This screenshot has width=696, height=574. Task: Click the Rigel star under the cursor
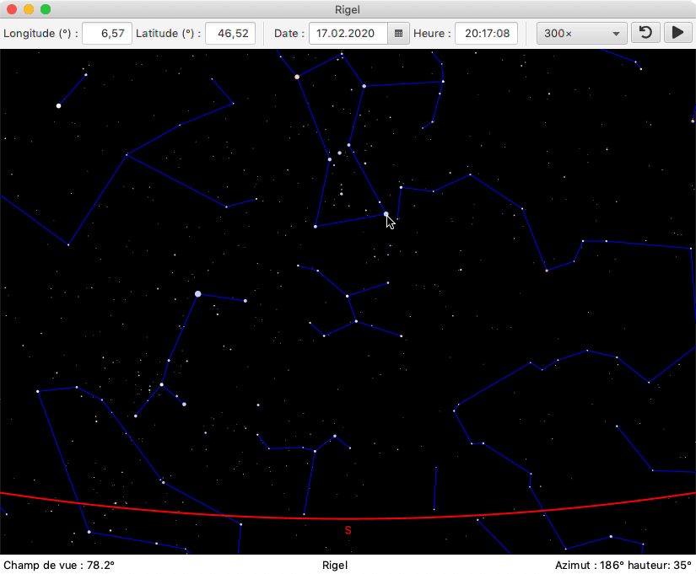click(386, 214)
